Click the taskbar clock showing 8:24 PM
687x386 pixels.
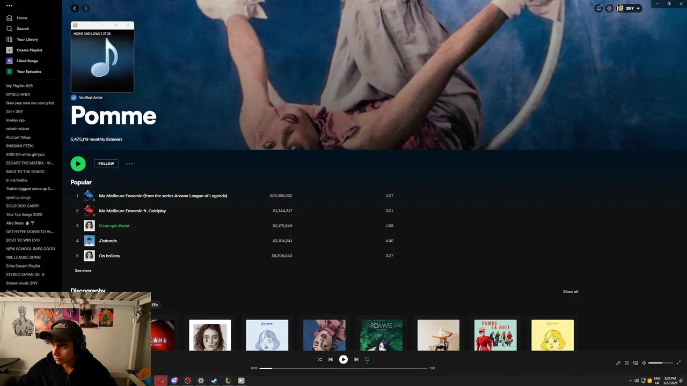pos(670,381)
